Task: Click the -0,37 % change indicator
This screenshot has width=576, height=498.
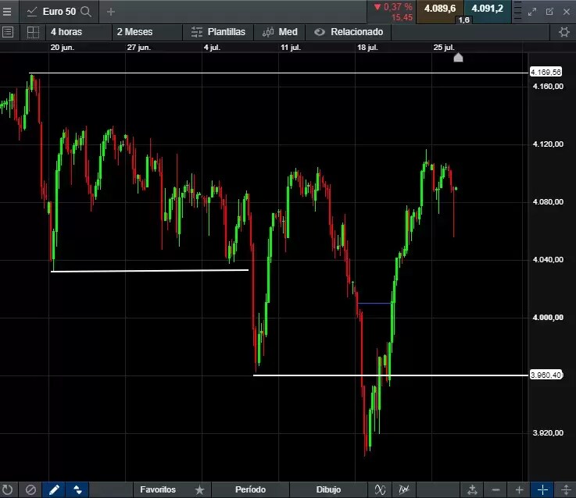Action: coord(393,7)
